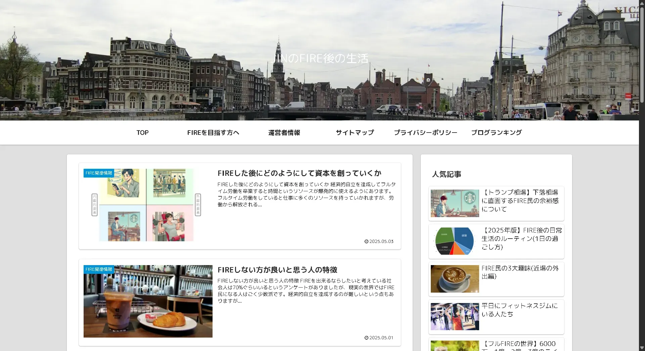This screenshot has width=645, height=351.
Task: Click the clock icon beside 2025.05.03
Action: (366, 242)
